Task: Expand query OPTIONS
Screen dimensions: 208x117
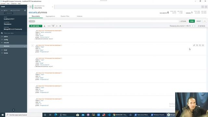Action: pyautogui.click(x=183, y=21)
